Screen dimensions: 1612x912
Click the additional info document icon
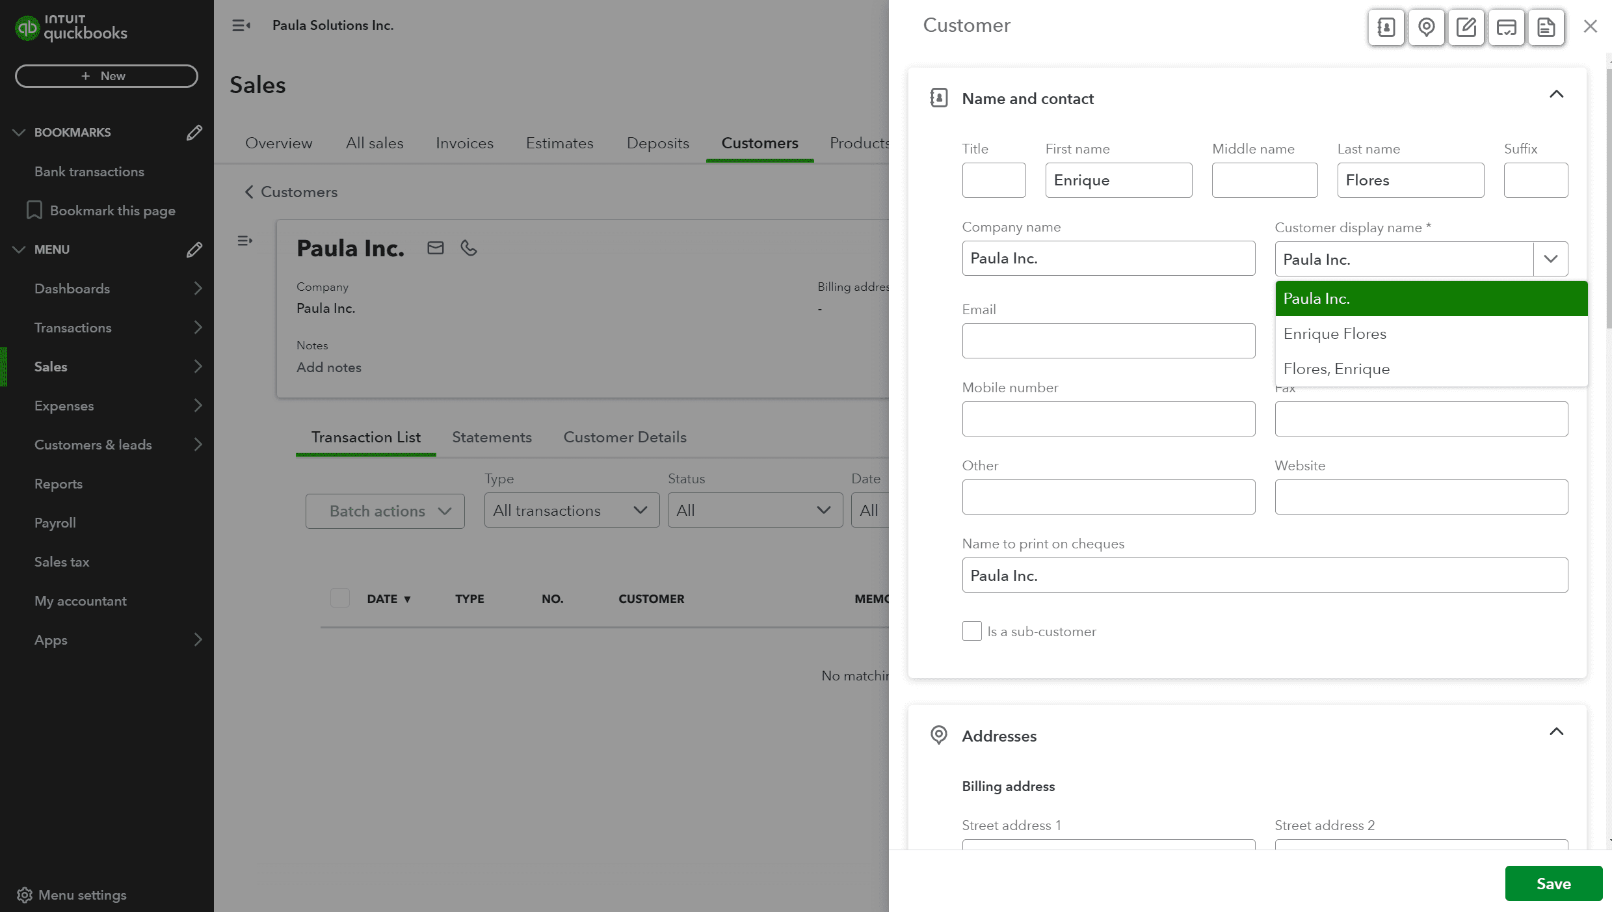(x=1546, y=27)
